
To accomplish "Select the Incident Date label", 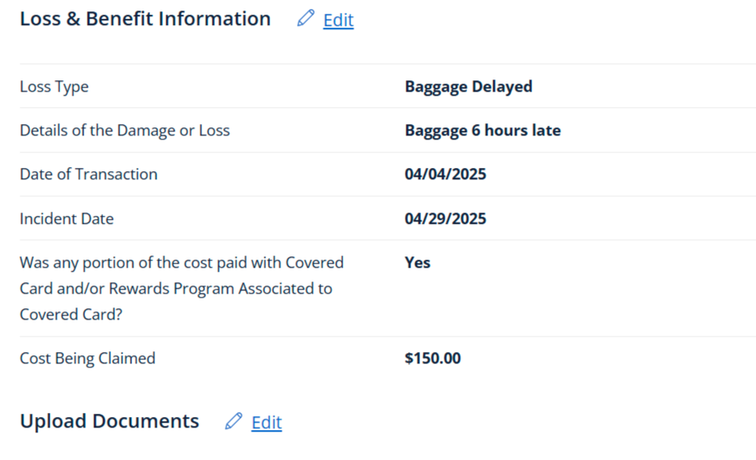I will (67, 218).
